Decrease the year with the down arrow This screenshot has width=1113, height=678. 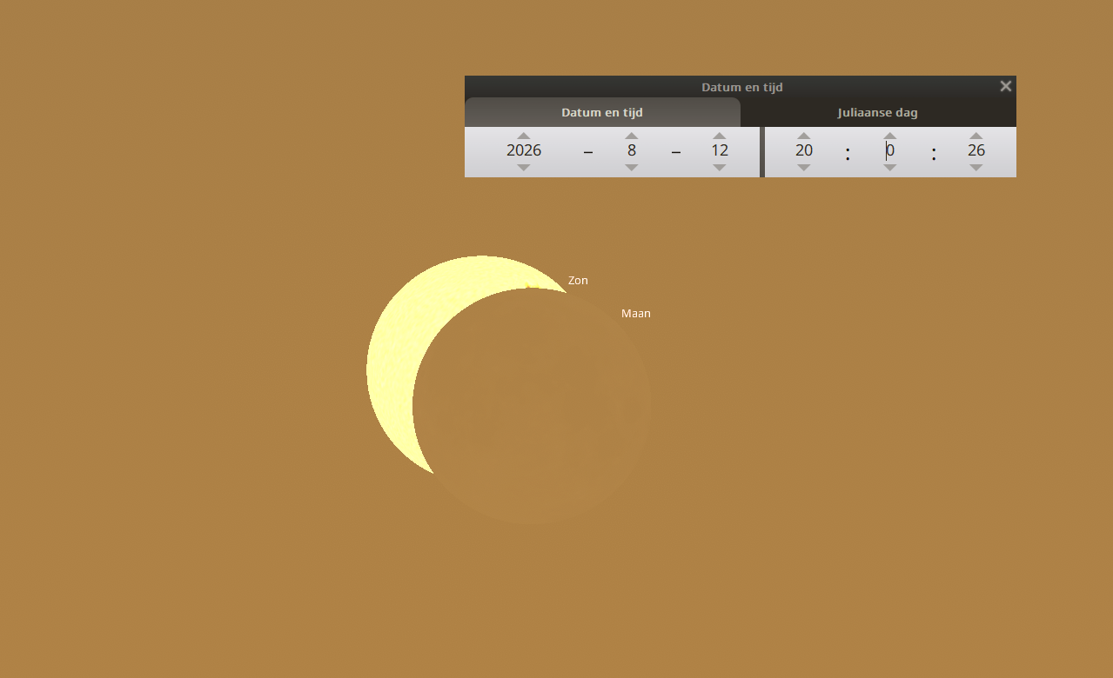[x=523, y=168]
